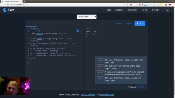The height and width of the screenshot is (98, 175).
Task: Click the purple gem extension icon
Action: click(142, 5)
